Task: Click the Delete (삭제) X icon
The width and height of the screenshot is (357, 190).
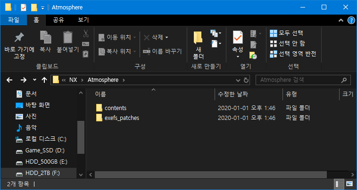Action: pos(146,38)
